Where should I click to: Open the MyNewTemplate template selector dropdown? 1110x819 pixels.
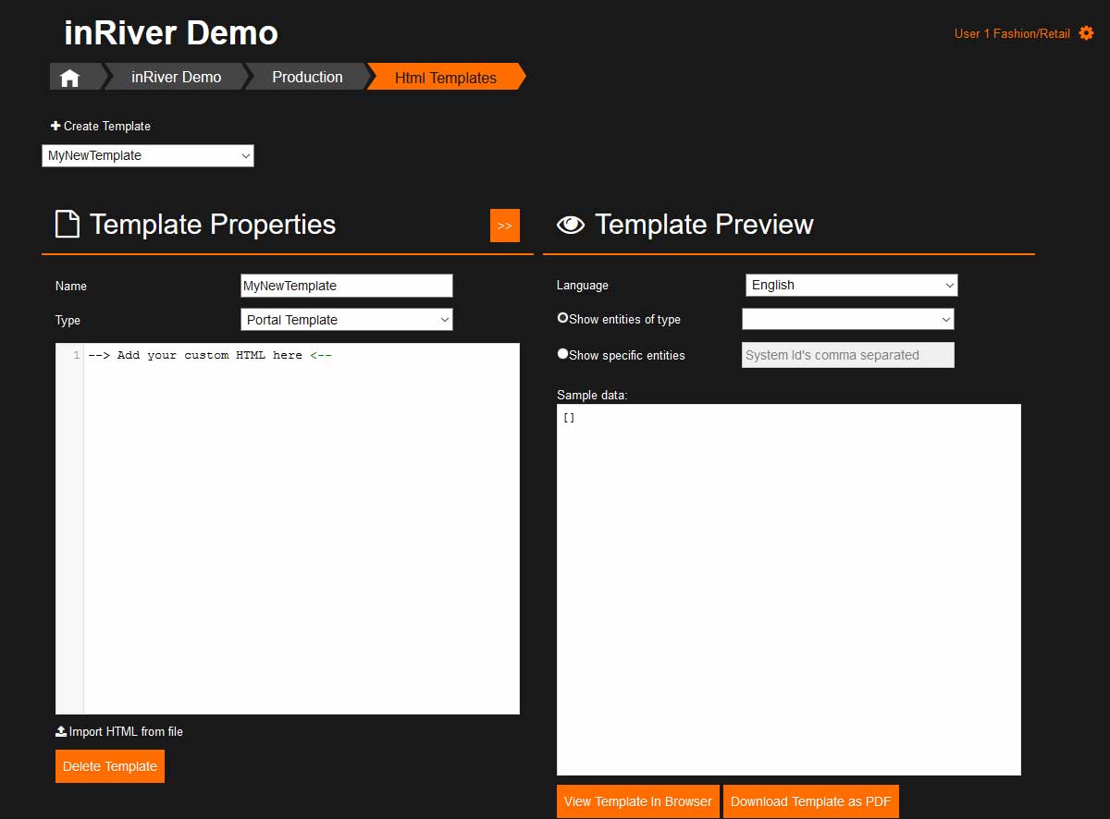click(148, 155)
